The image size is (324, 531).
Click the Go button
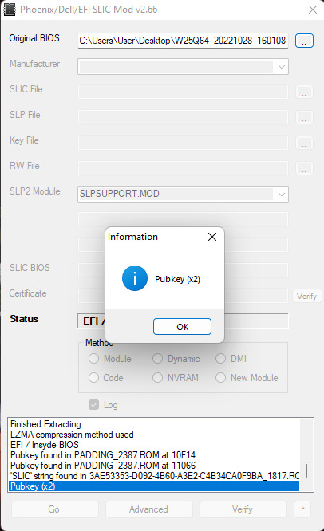(x=54, y=509)
